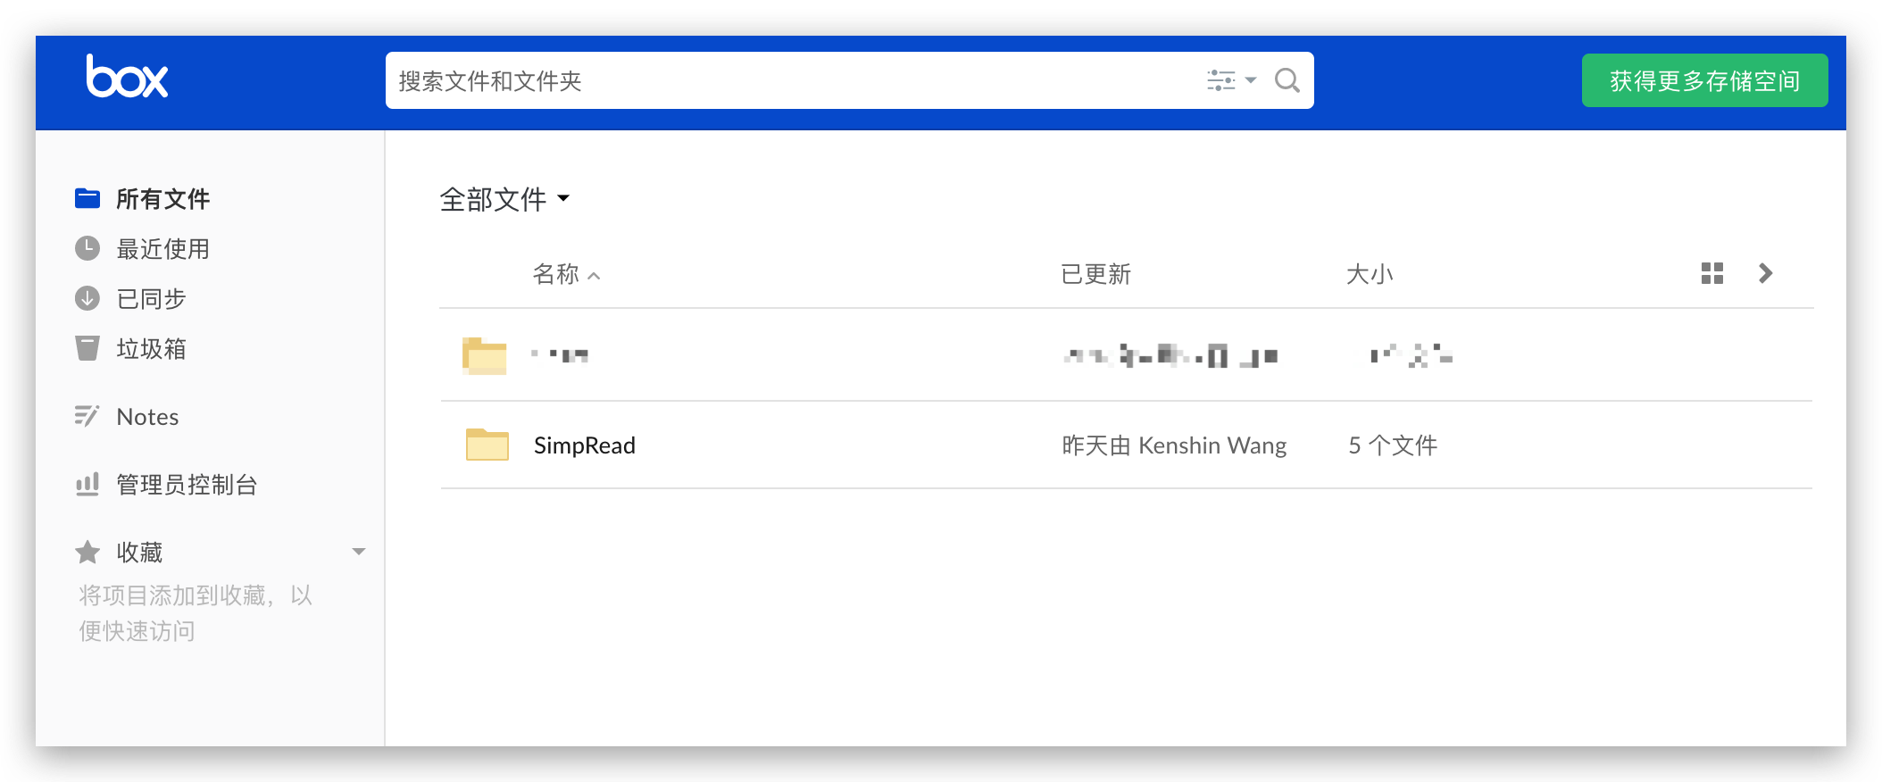
Task: Click the Notes icon in sidebar
Action: tap(87, 416)
